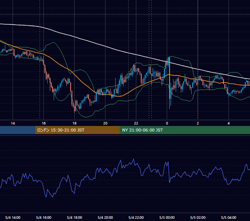Click the 5/4 18:00 time label
This screenshot has height=221, width=250.
click(75, 217)
